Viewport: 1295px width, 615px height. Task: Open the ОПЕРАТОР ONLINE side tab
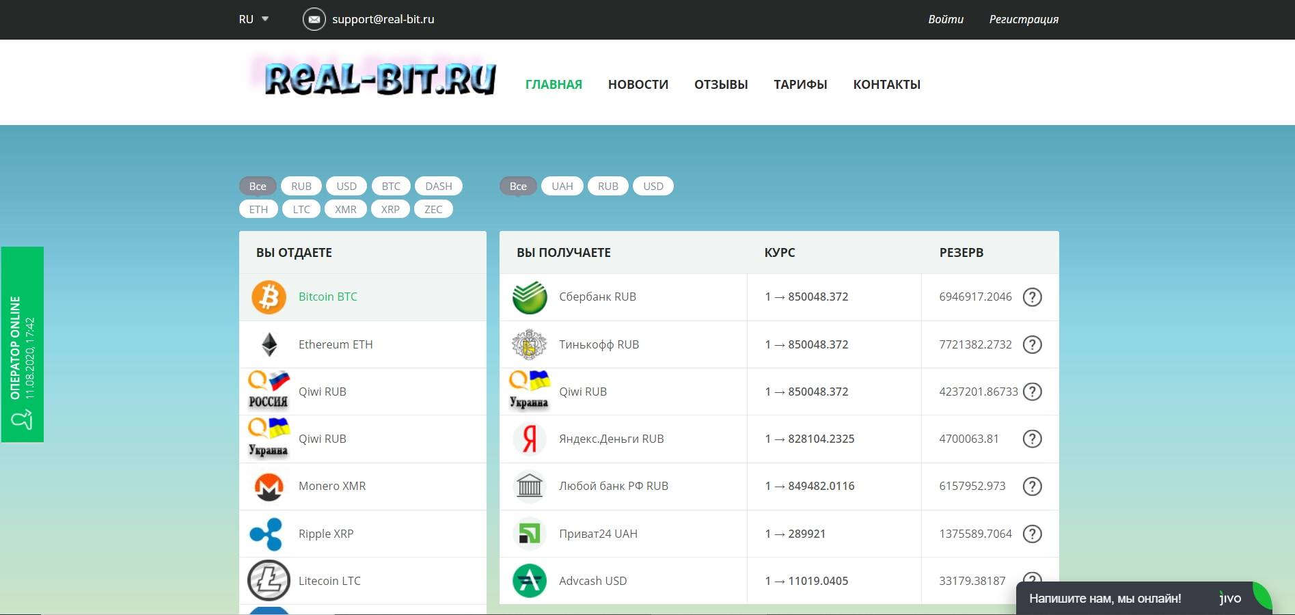coord(22,344)
